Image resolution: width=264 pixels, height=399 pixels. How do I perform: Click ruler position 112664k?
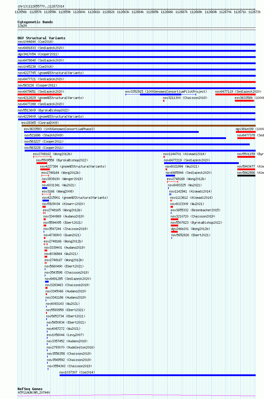coord(137,12)
